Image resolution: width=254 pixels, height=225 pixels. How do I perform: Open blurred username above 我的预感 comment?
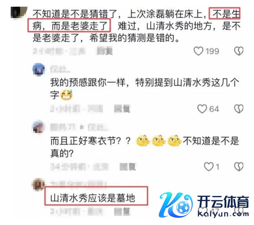pos(60,69)
